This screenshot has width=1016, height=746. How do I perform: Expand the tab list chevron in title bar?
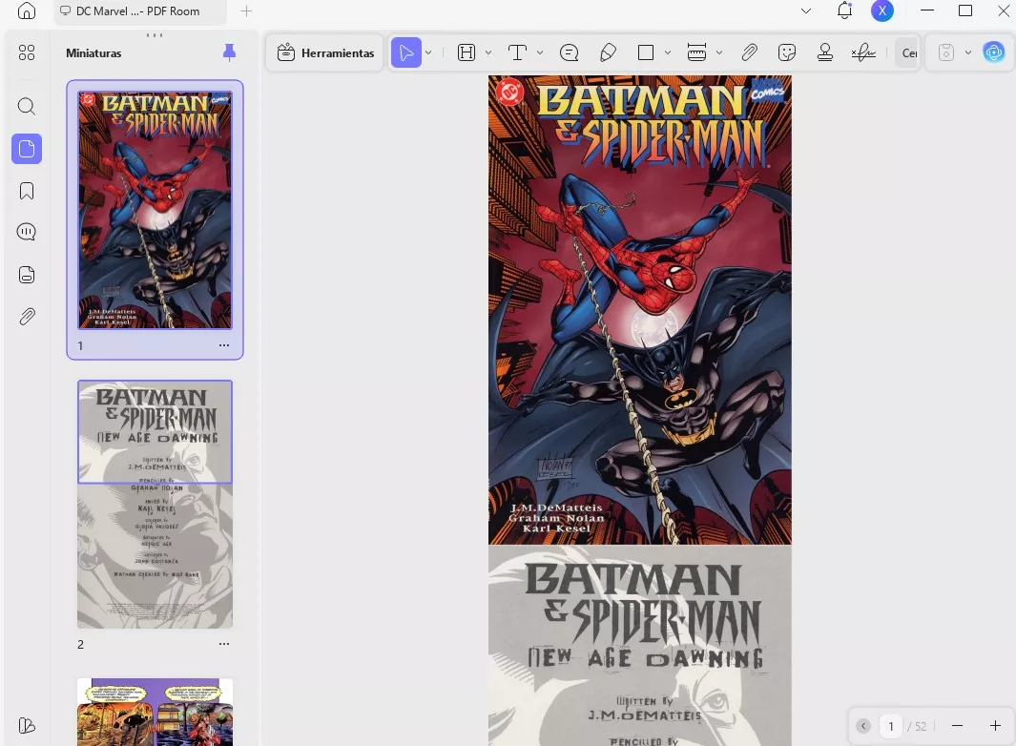pyautogui.click(x=806, y=11)
